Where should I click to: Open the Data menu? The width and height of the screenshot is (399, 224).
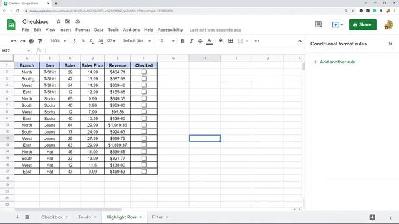tap(99, 30)
